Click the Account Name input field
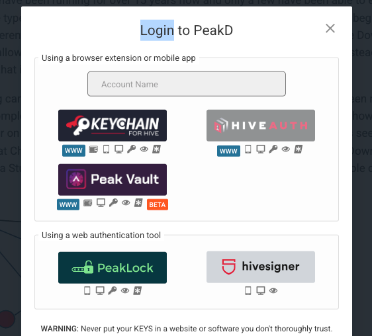Viewport: 372px width, 336px height. (187, 84)
